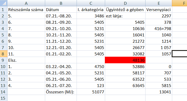Click the cell containing '416+798'
This screenshot has width=187, height=101.
point(159,28)
